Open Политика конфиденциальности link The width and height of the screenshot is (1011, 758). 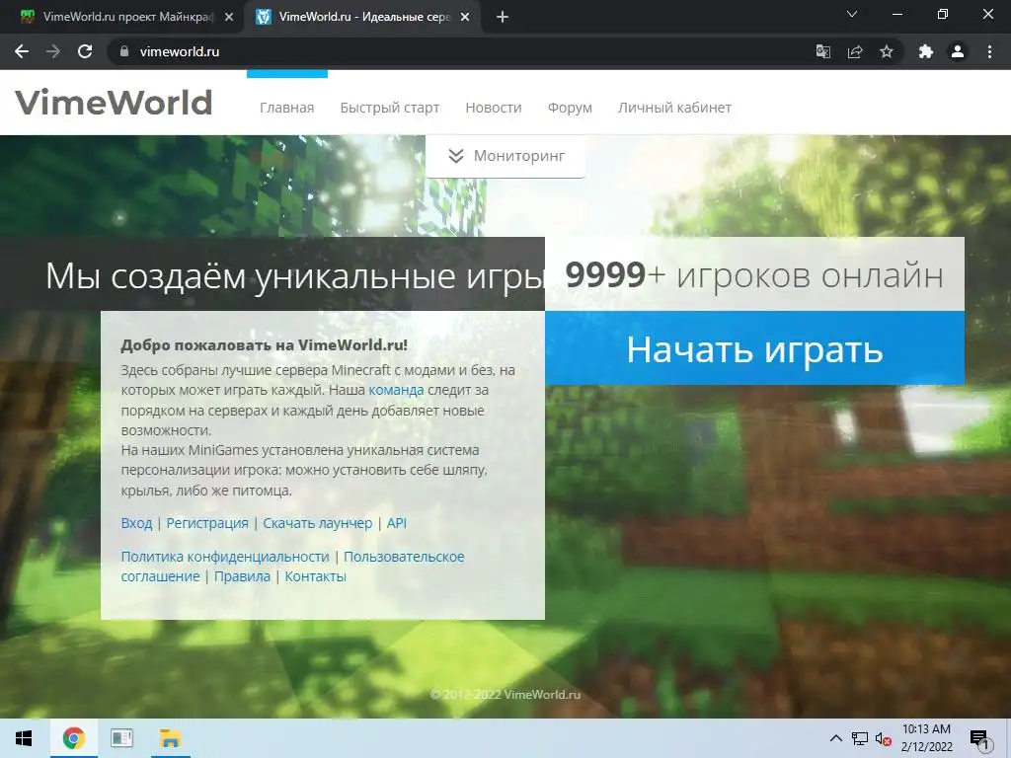click(x=225, y=557)
